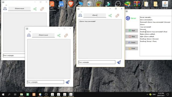Click the 'Server started...' log line
172x97 pixels.
146,17
